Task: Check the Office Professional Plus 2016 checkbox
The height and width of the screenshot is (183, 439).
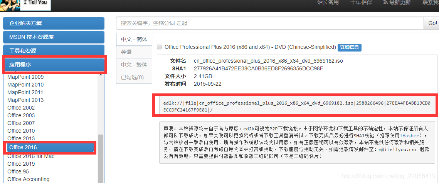Action: pos(159,47)
